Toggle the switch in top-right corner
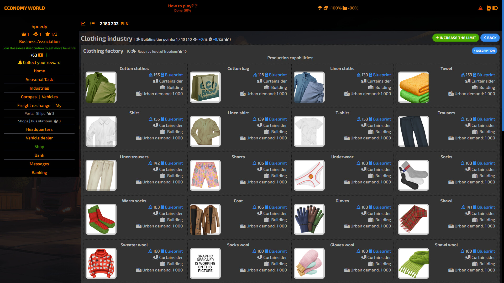Screen dimensions: 504x283 pyautogui.click(x=495, y=8)
